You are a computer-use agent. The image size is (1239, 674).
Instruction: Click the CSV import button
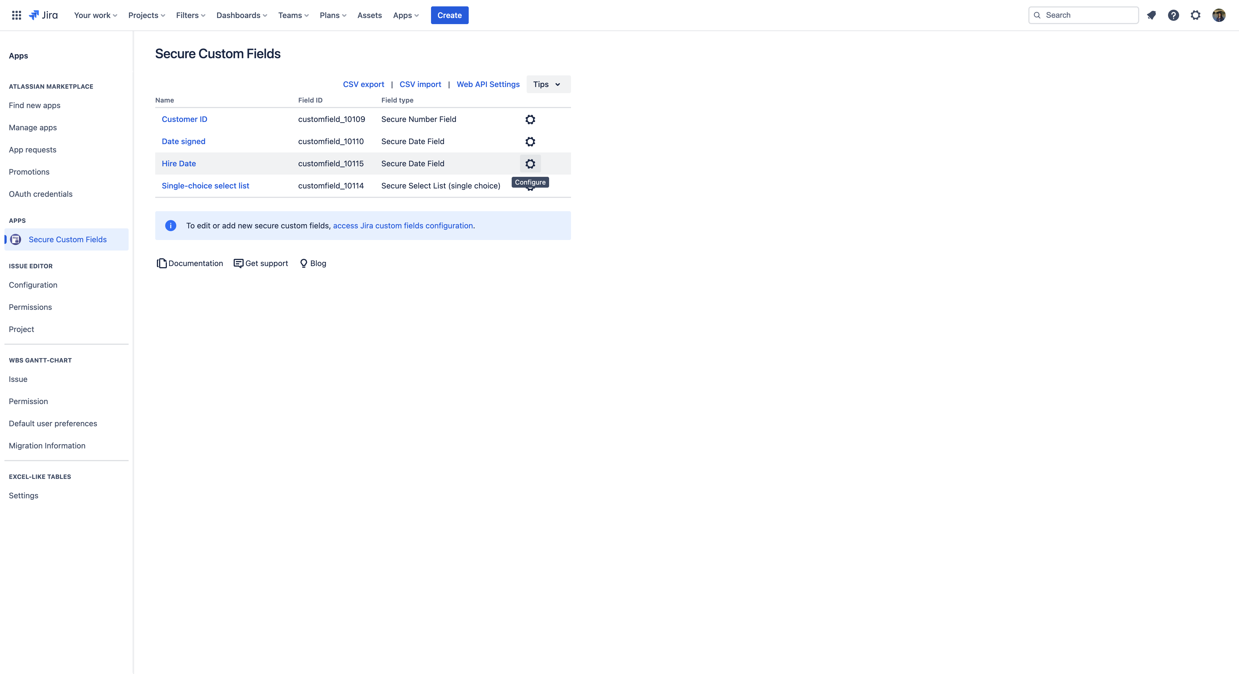420,84
